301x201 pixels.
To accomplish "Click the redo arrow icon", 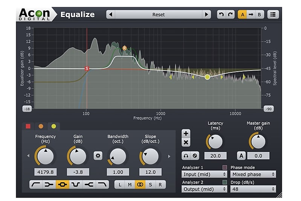I will [230, 14].
